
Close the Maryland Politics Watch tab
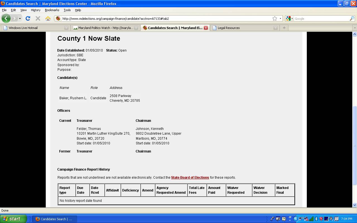136,28
